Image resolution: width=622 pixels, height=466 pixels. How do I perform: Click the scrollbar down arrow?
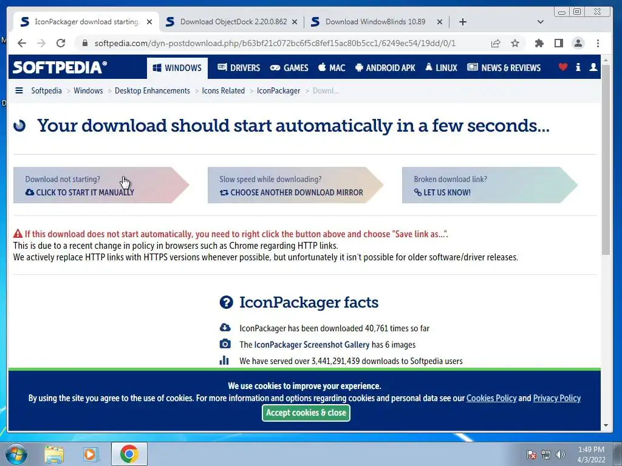[606, 425]
